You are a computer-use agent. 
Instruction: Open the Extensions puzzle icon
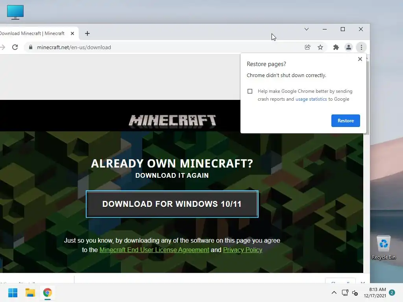click(x=336, y=47)
